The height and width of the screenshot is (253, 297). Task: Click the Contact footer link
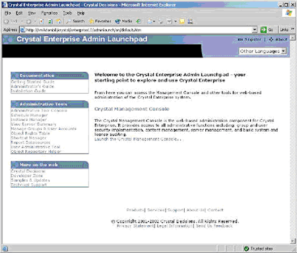pyautogui.click(x=215, y=210)
